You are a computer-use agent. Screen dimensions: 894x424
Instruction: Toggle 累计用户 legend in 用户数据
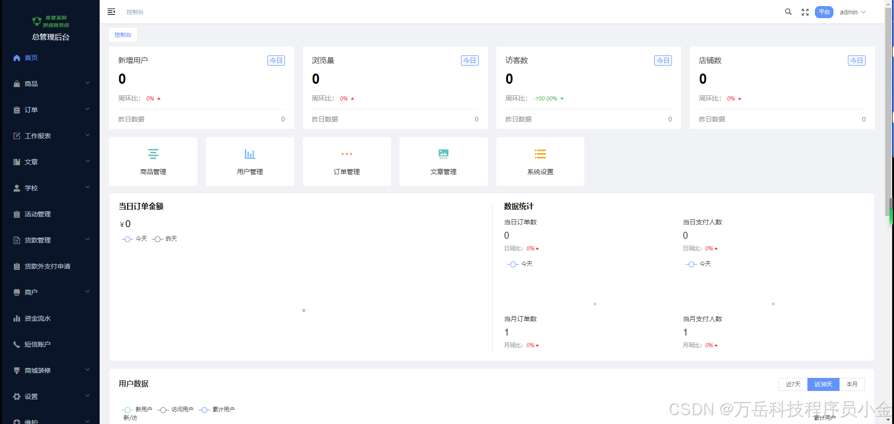217,410
